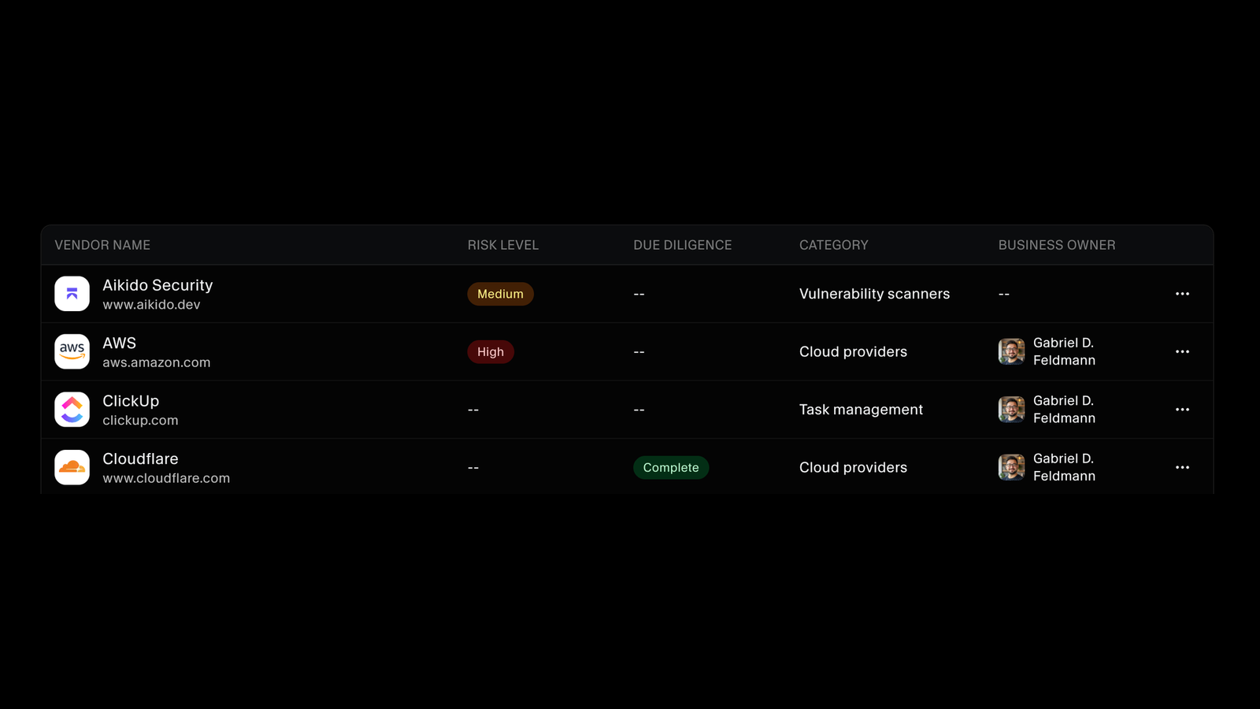Open the more options menu for ClickUp
Screen dimensions: 1260x709
click(1182, 410)
